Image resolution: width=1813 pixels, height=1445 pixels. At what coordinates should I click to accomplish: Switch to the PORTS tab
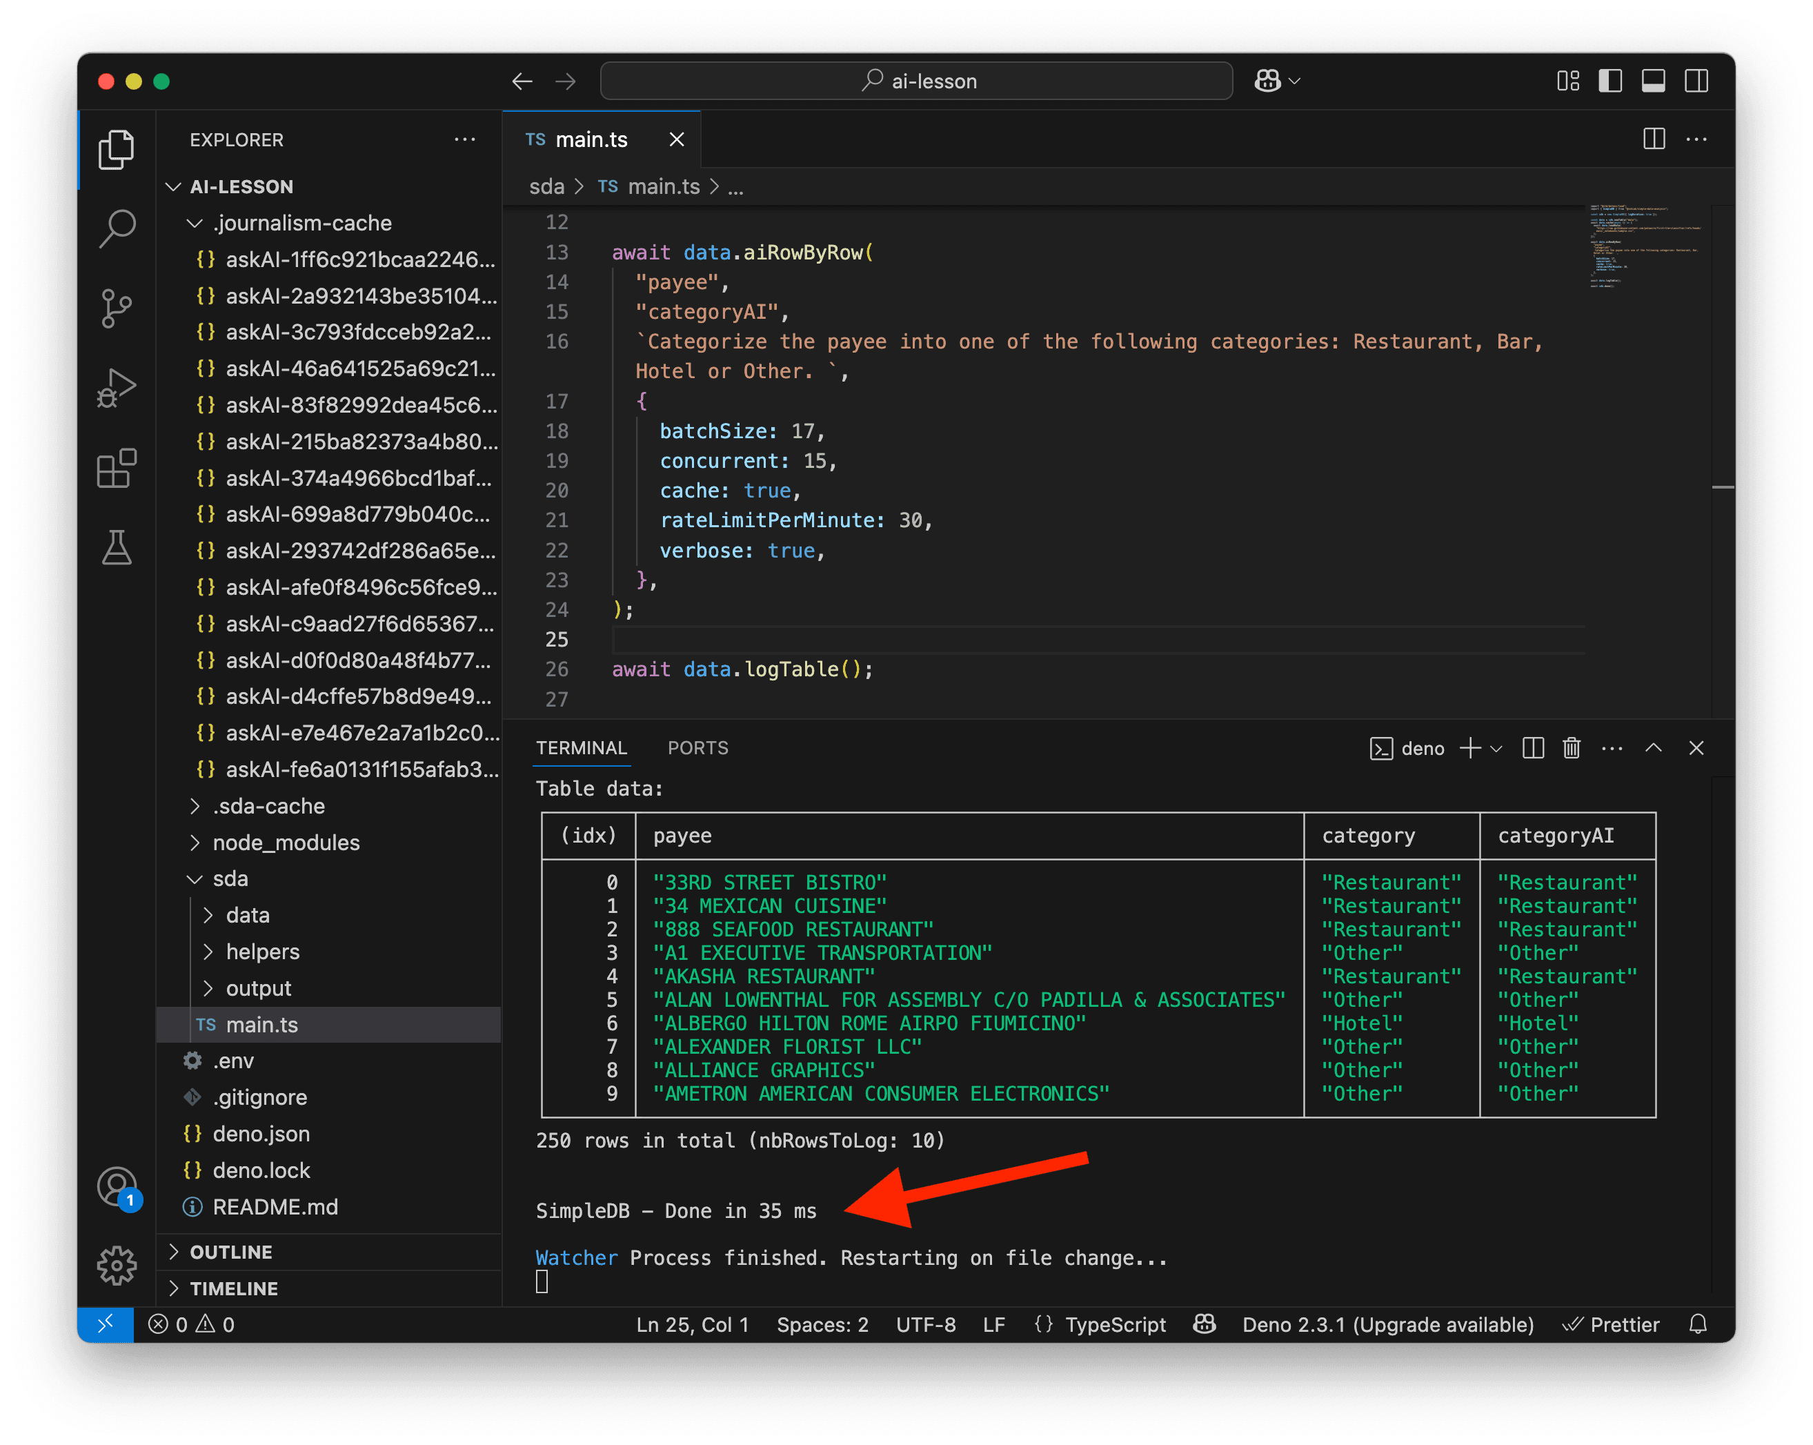(698, 749)
